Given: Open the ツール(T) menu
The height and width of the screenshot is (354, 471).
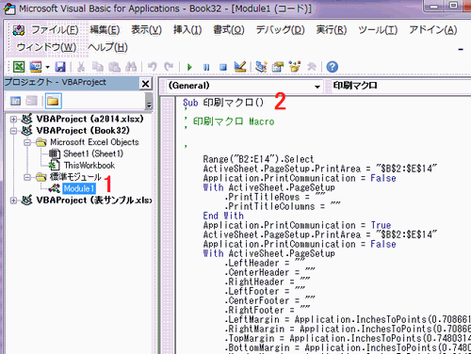Looking at the screenshot, I should (378, 30).
